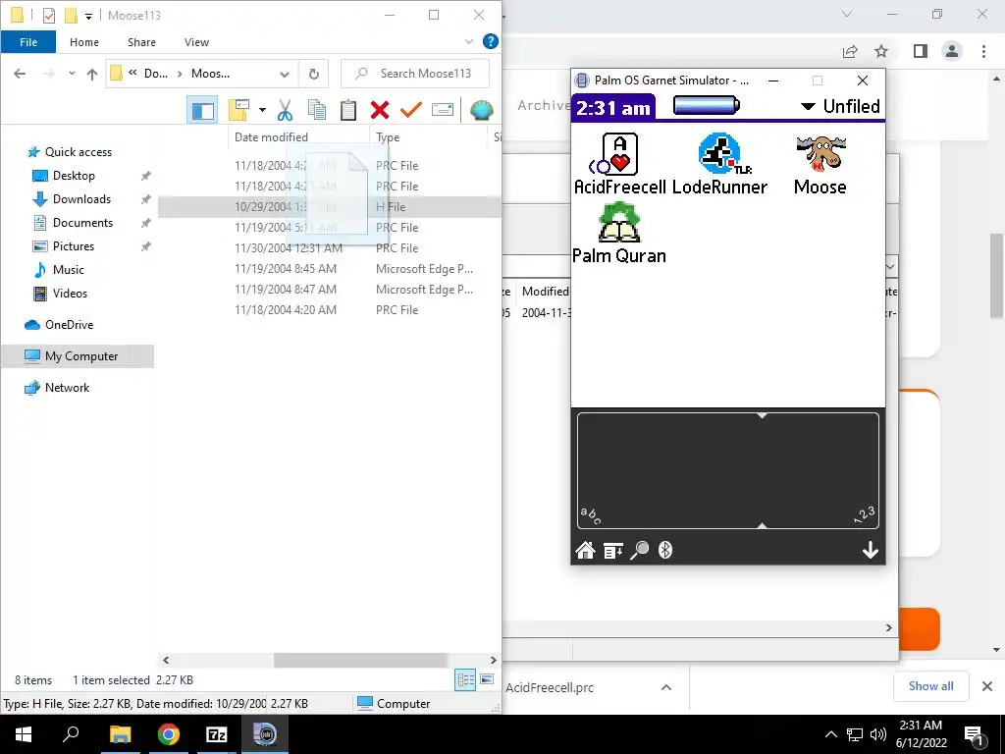Click the Copy icon in Explorer toolbar

317,110
